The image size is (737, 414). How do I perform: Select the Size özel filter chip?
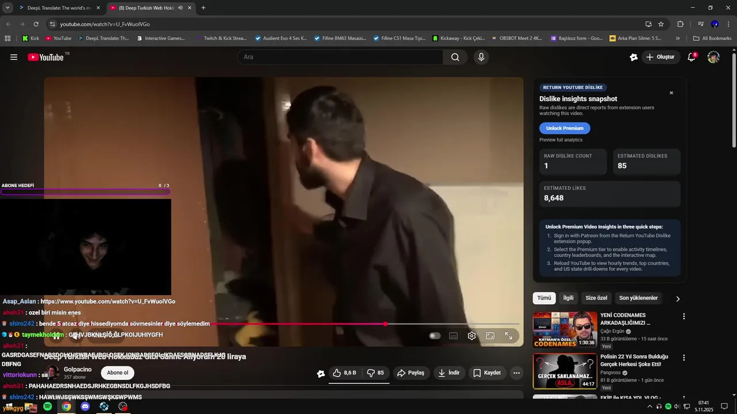point(597,298)
